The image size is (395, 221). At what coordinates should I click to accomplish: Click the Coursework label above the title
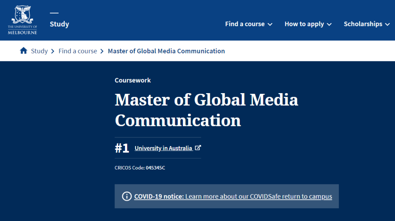133,80
